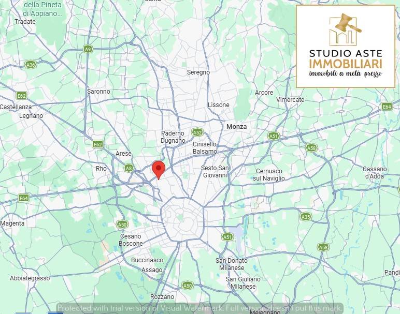Image resolution: width=400 pixels, height=314 pixels.
Task: Select the Cernusco sul Naviglio label
Action: click(269, 175)
